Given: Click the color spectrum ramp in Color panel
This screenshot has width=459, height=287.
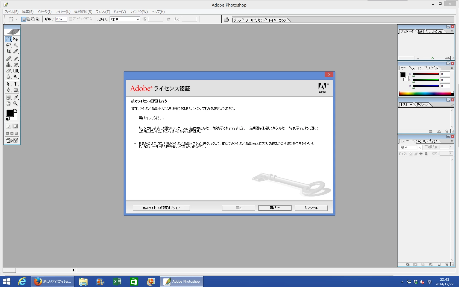Looking at the screenshot, I should [426, 93].
